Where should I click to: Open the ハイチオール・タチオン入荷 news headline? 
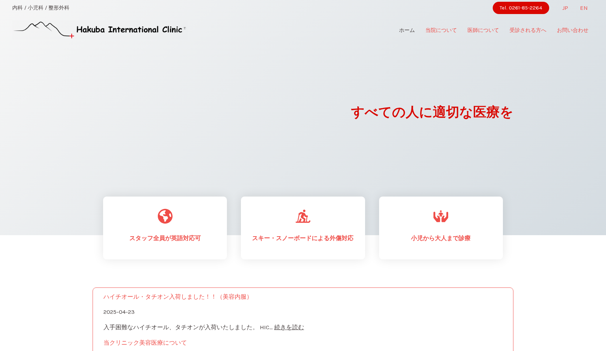coord(176,297)
